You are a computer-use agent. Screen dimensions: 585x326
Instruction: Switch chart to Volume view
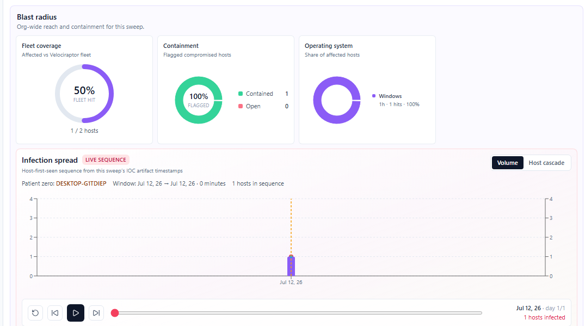[x=507, y=163]
